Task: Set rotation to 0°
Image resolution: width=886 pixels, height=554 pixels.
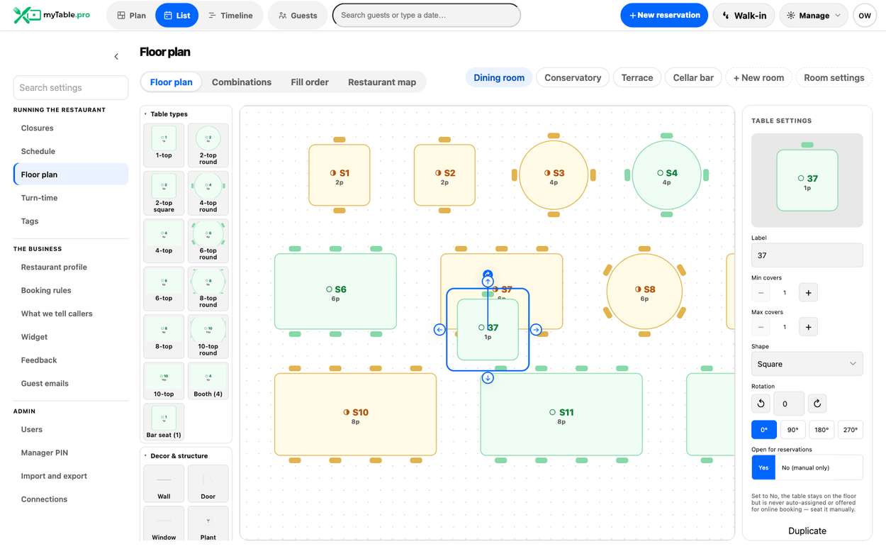Action: pyautogui.click(x=764, y=430)
